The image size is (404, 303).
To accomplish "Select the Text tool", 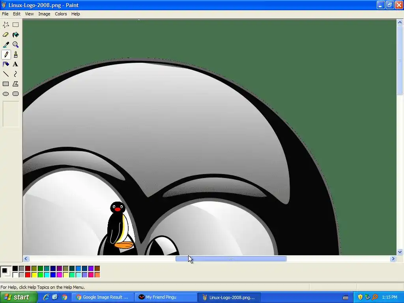I will click(15, 64).
